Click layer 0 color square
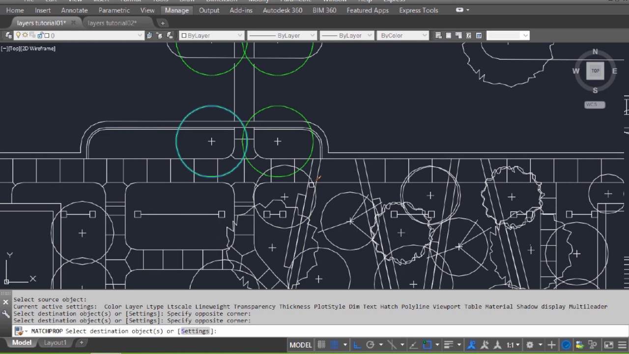Viewport: 629px width, 354px height. pos(47,35)
